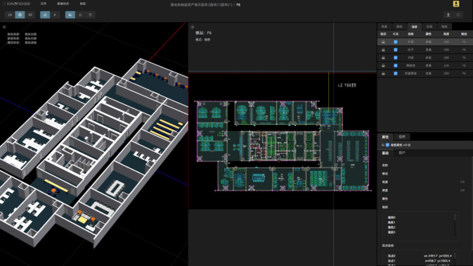Uncheck visibility checkbox for 外墙 row
The height and width of the screenshot is (266, 473).
tap(396, 42)
